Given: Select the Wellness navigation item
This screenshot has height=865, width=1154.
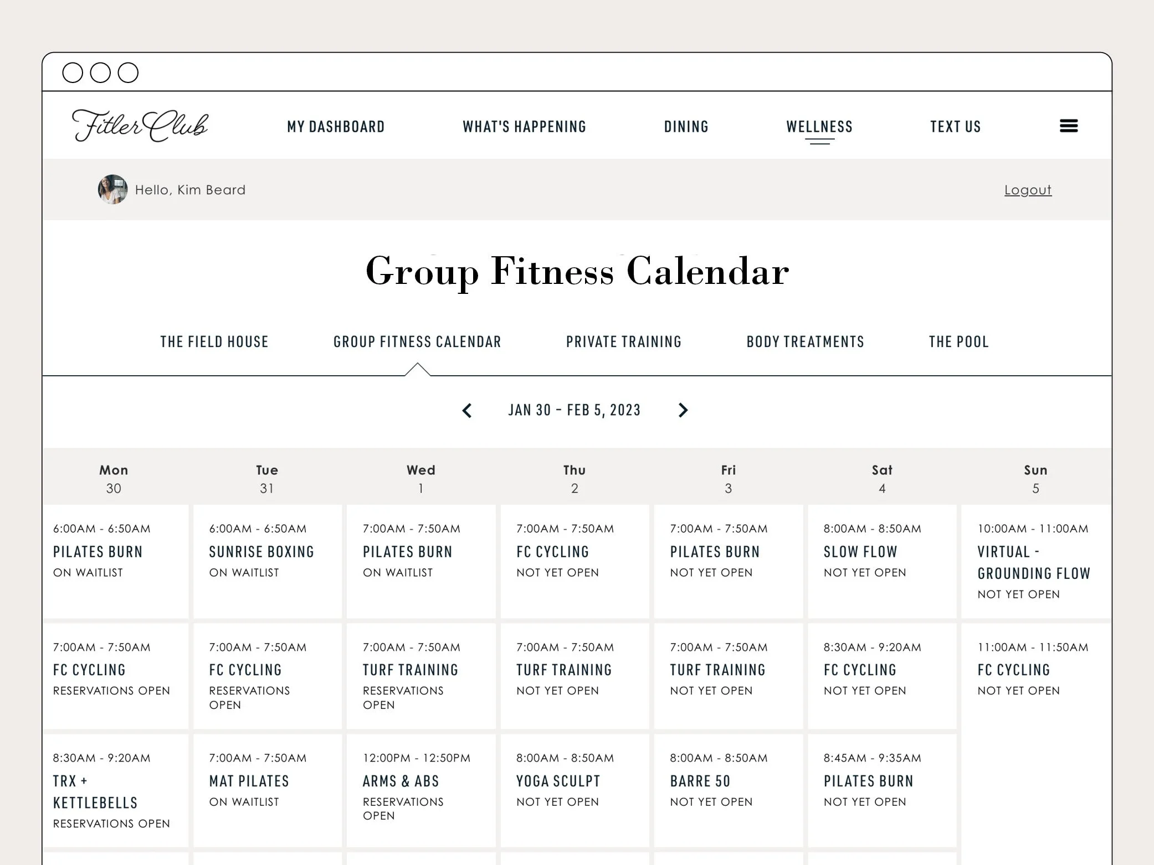Looking at the screenshot, I should point(819,127).
